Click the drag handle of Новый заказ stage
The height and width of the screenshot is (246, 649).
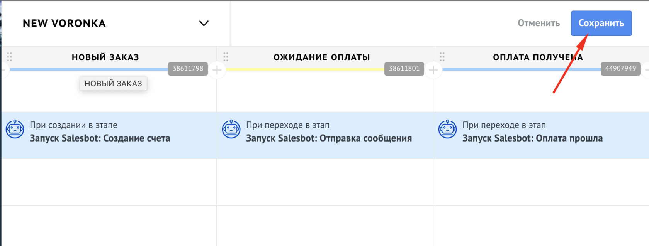click(x=10, y=57)
